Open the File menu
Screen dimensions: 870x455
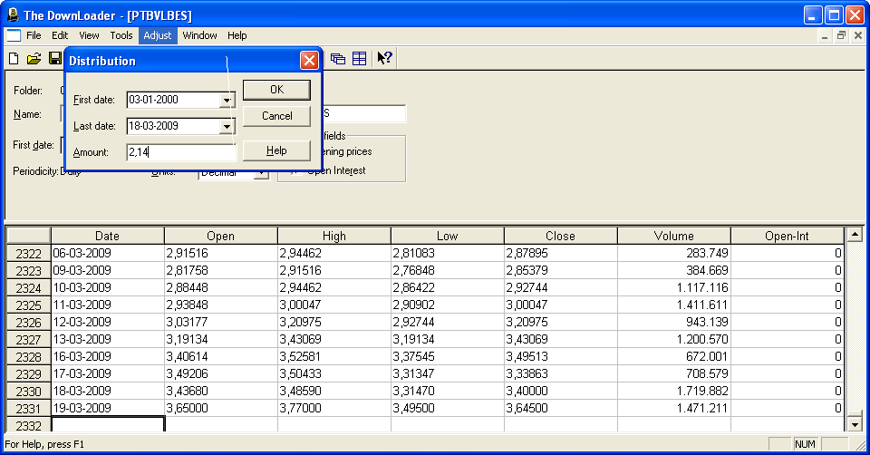tap(34, 35)
